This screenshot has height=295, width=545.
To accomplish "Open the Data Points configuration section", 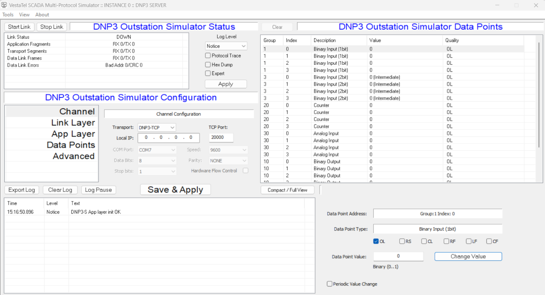I will (70, 145).
